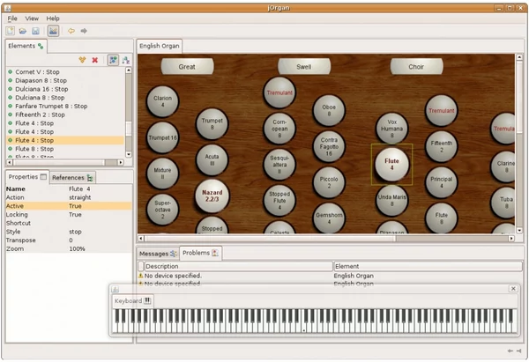The height and width of the screenshot is (362, 529).
Task: Open the View menu
Action: pos(32,18)
